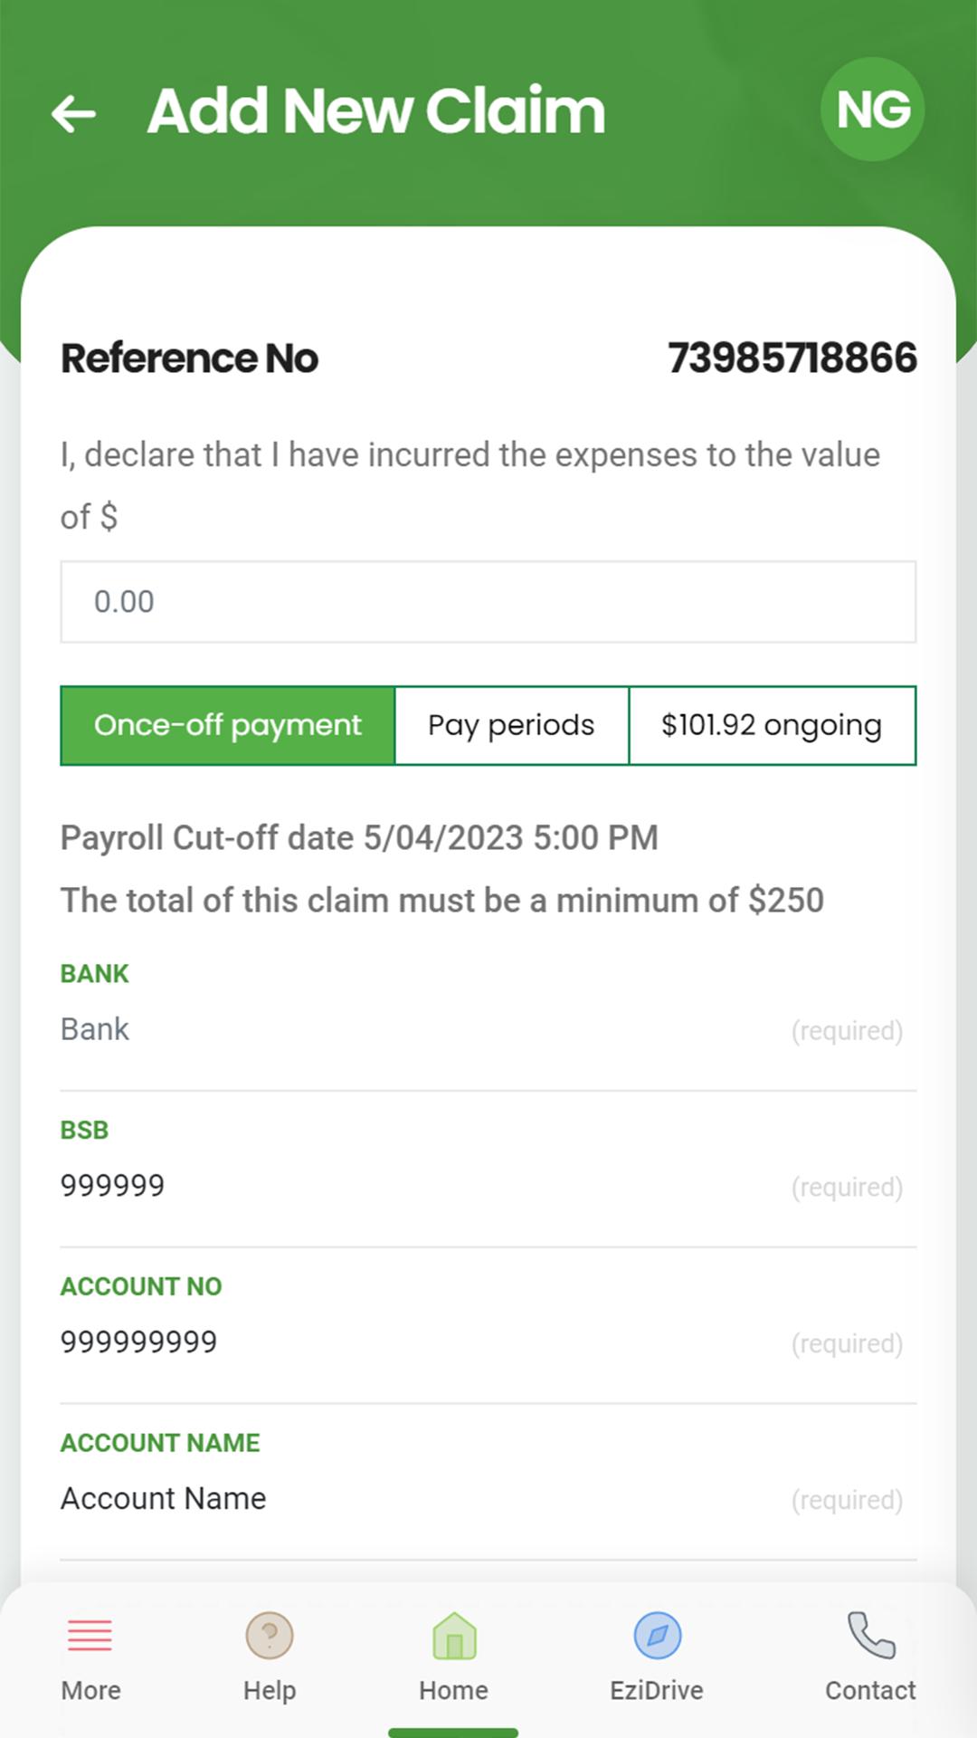This screenshot has width=977, height=1738.
Task: Go to Home via house icon
Action: coord(454,1636)
